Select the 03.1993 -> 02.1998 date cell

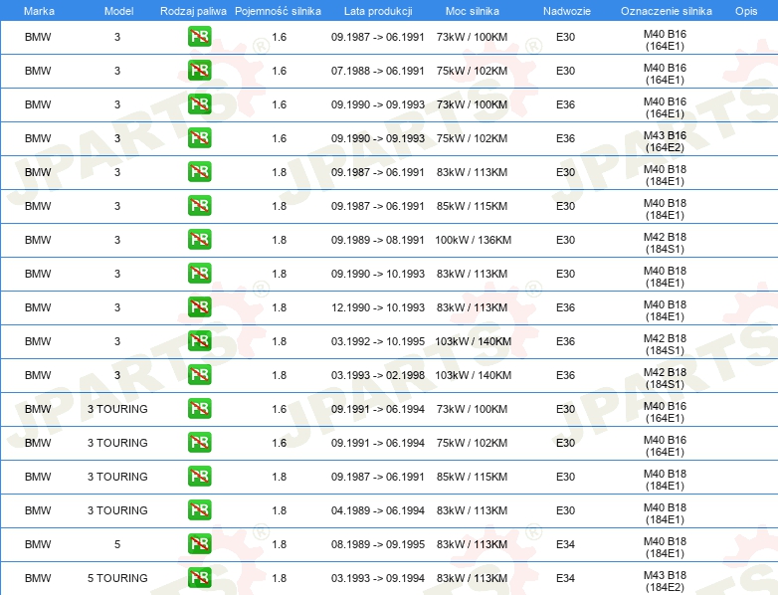(x=378, y=375)
